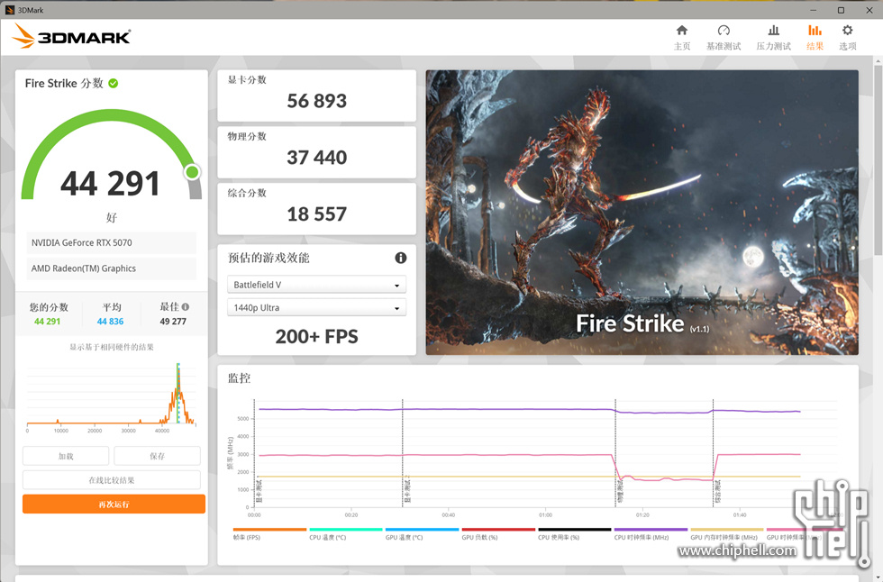
Task: Click the 在线比较结果 compare online button
Action: coord(112,480)
